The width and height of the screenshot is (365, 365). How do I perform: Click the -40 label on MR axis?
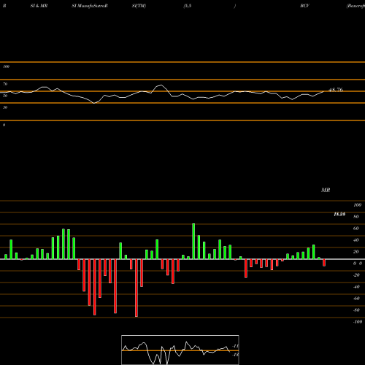[x=356, y=287]
